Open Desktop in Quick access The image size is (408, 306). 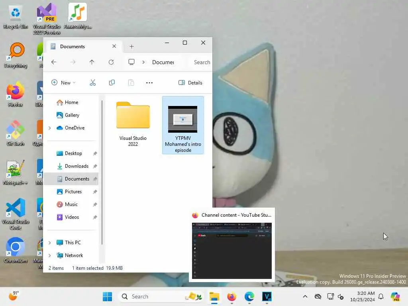pos(73,153)
